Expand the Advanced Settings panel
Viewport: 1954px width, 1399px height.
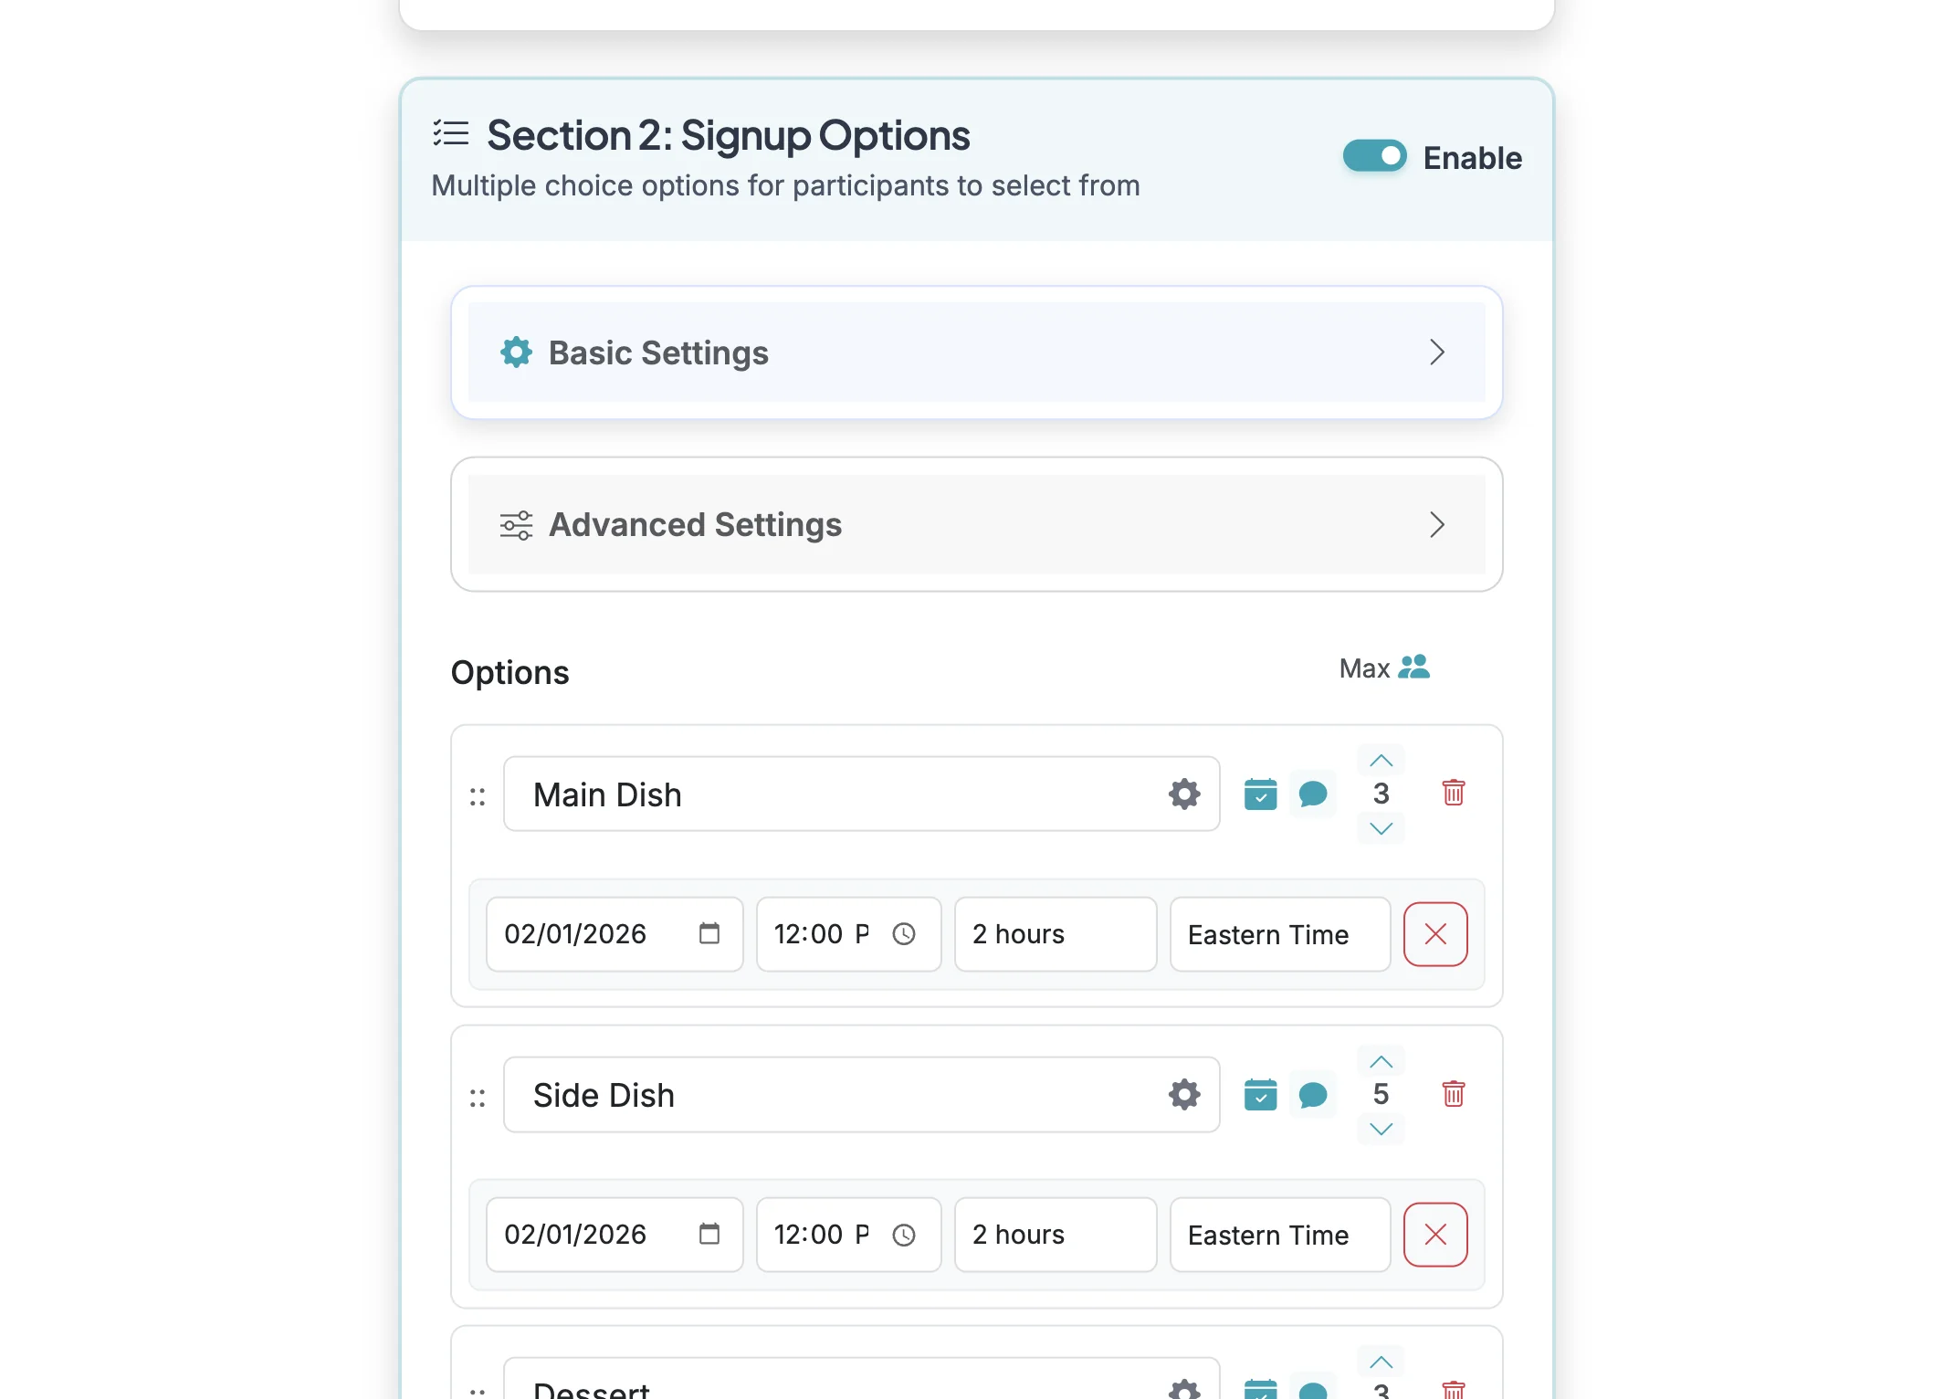click(976, 525)
